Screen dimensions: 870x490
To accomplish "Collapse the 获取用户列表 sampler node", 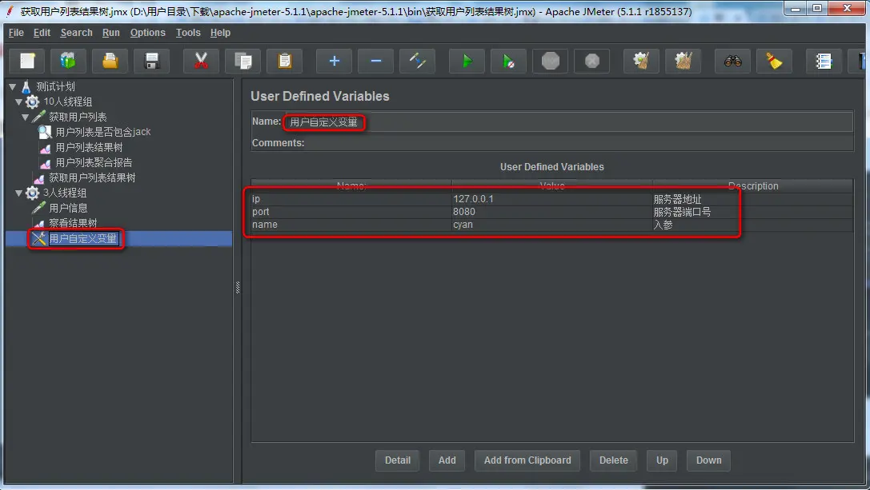I will tap(26, 117).
